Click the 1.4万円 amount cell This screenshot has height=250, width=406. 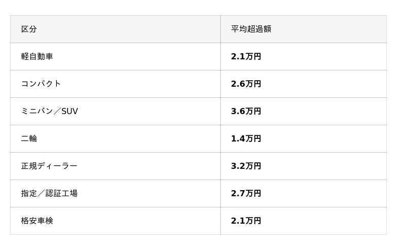246,139
